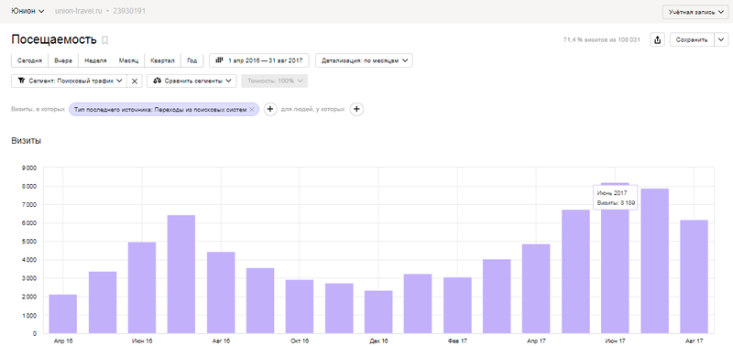The image size is (733, 346).
Task: Open the Учётная запись account menu
Action: (695, 12)
